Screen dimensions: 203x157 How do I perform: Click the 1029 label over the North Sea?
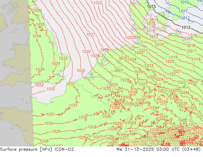click(86, 52)
